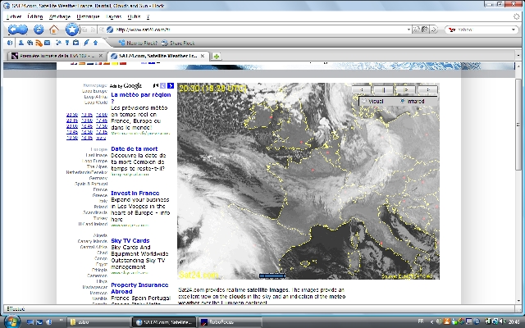Screen dimensions: 525x328
Task: Step satellite animation forward one frame
Action: 405,89
